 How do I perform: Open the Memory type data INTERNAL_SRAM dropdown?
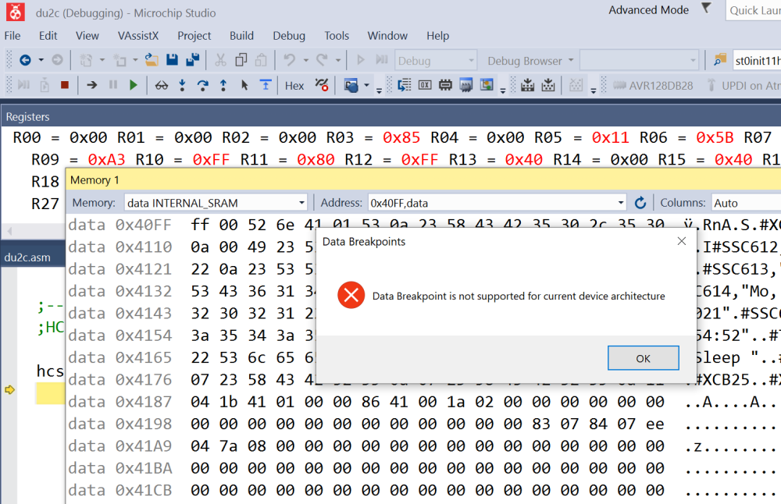coord(216,203)
